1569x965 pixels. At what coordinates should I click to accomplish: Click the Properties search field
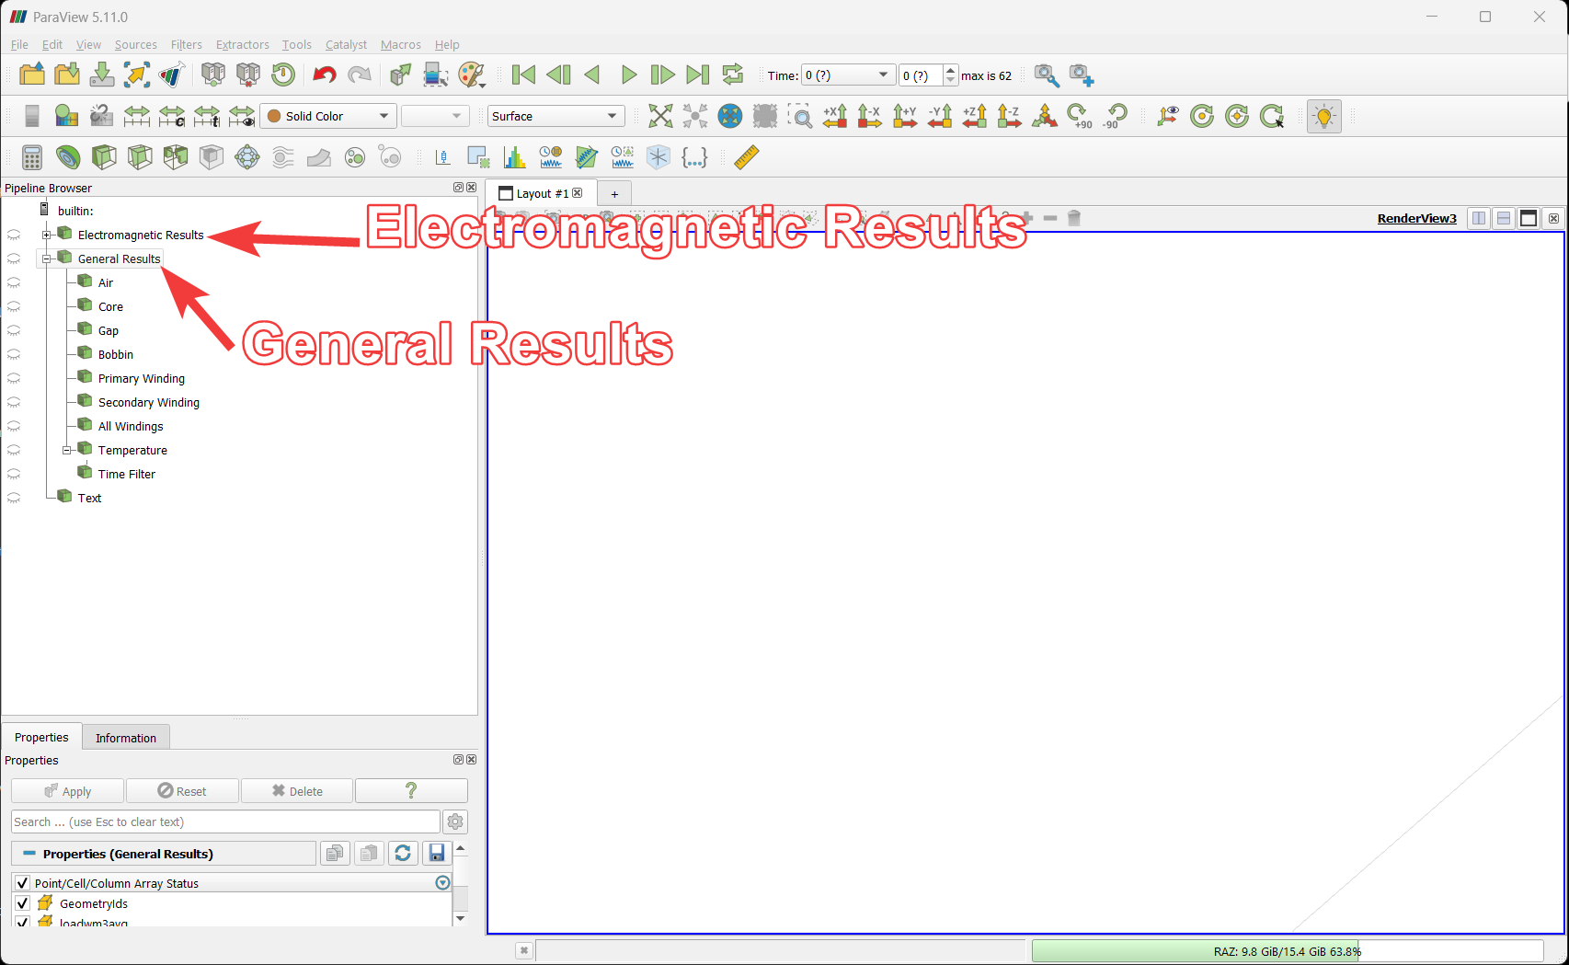(x=226, y=822)
